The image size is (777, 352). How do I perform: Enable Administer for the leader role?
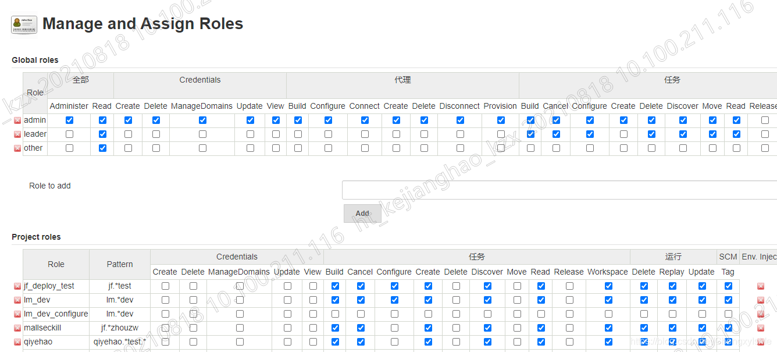tap(70, 134)
